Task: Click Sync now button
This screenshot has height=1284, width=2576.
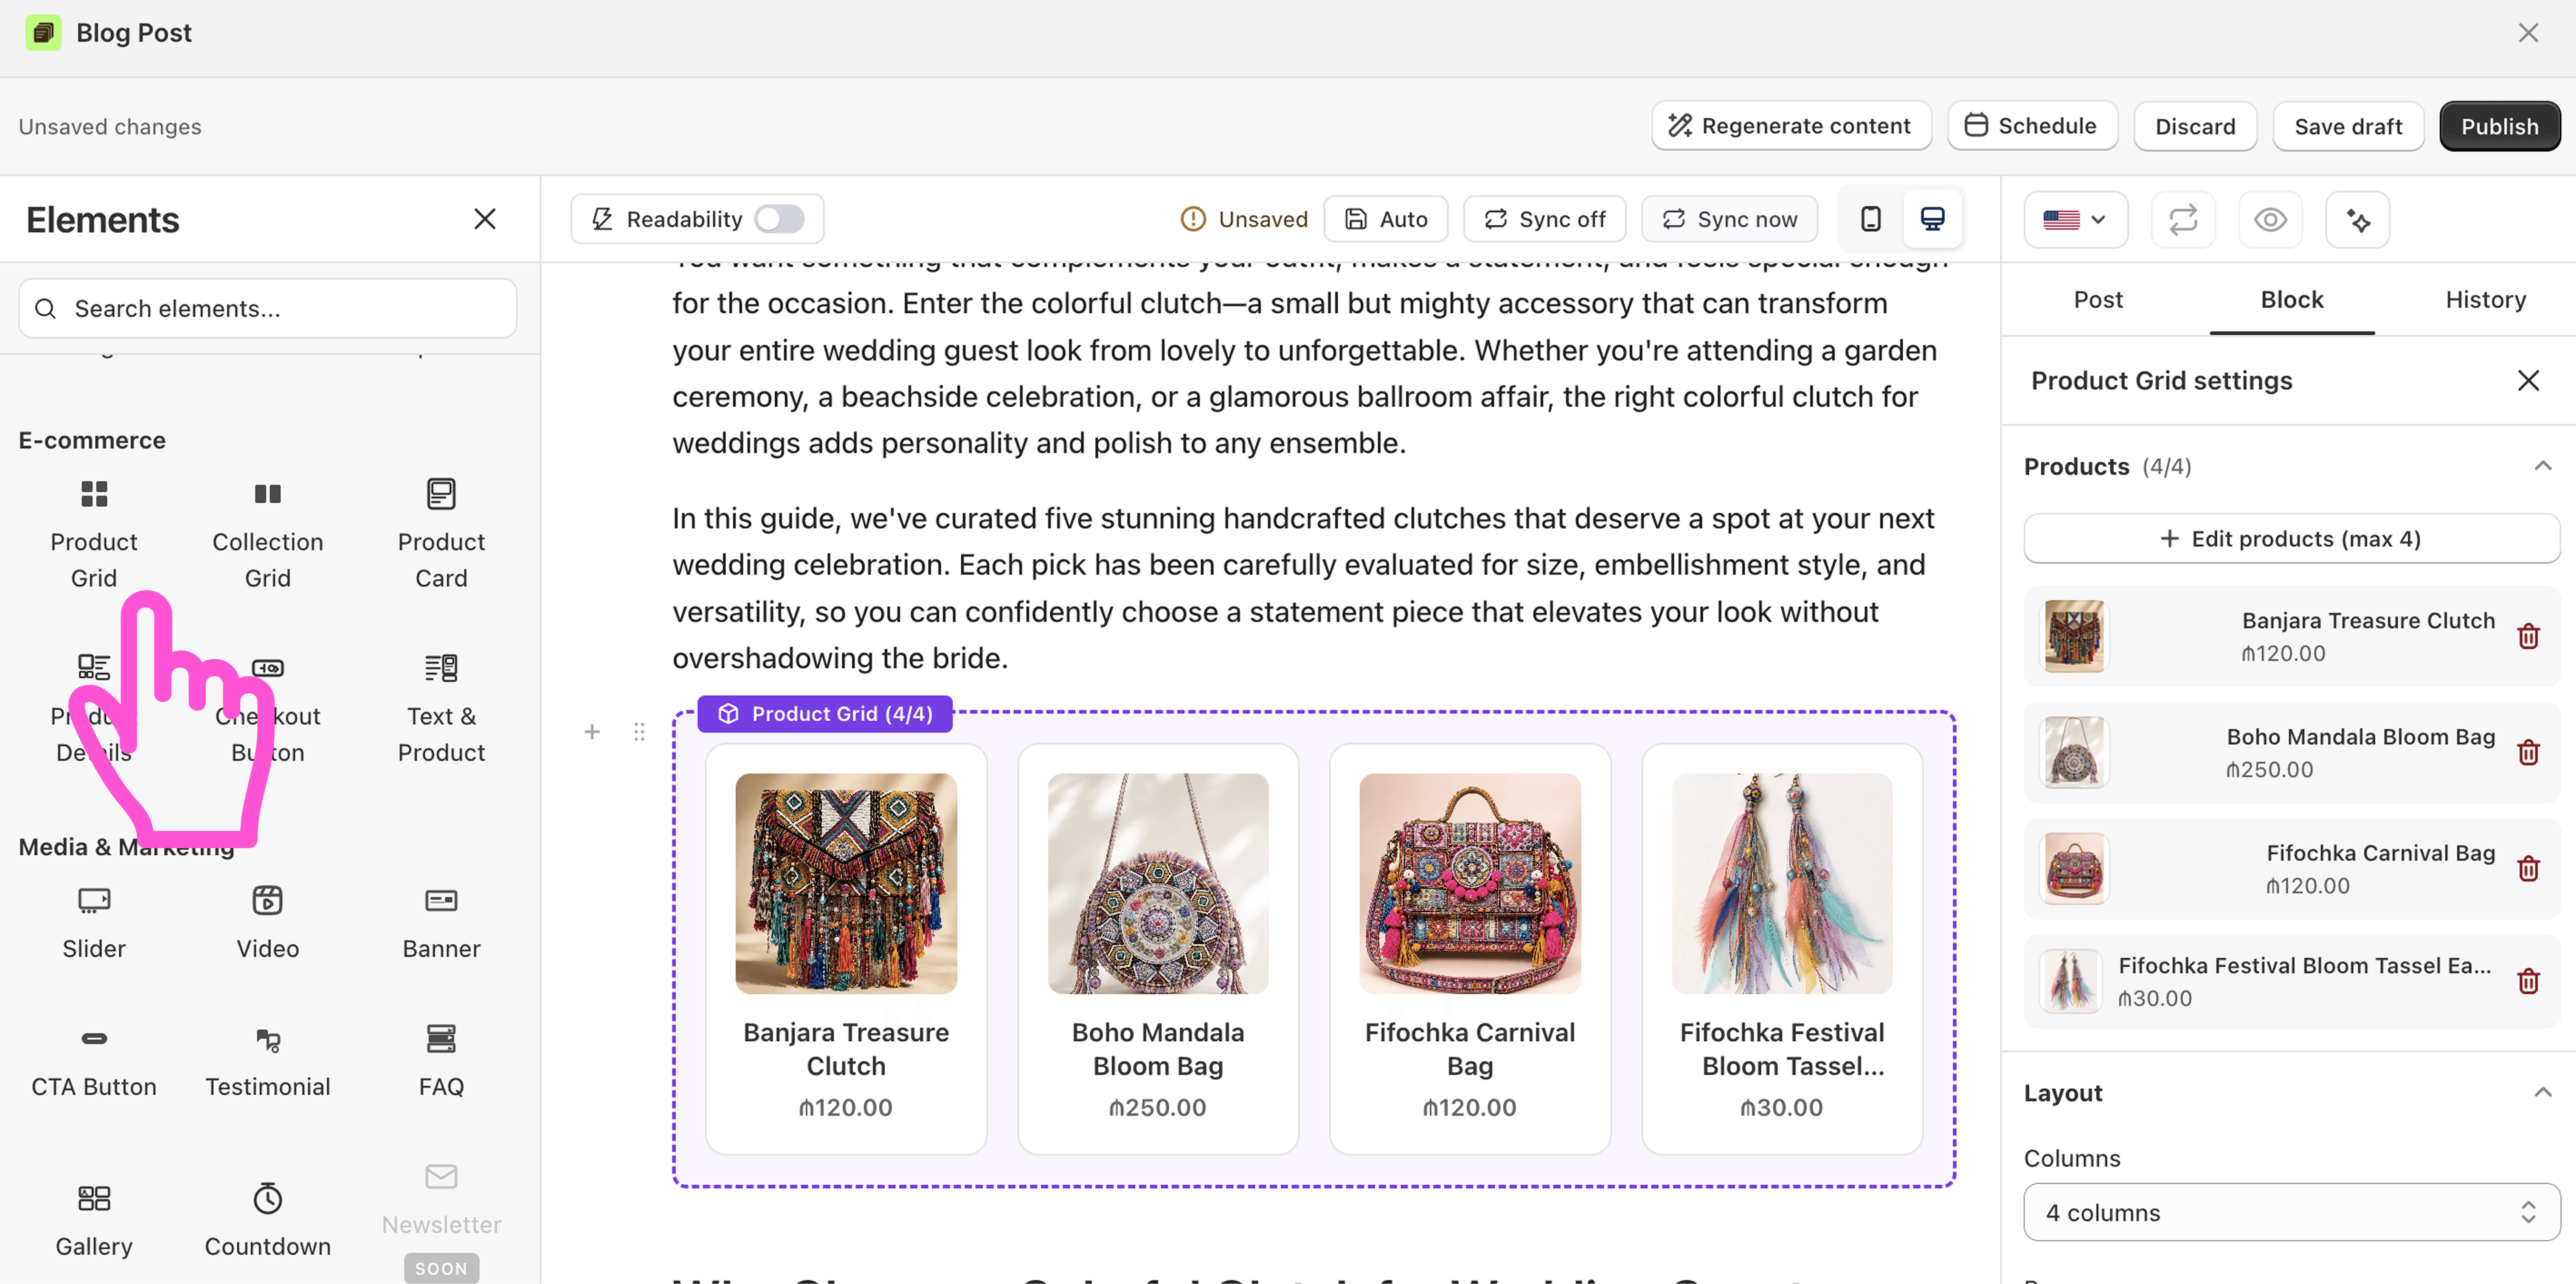Action: coord(1729,219)
